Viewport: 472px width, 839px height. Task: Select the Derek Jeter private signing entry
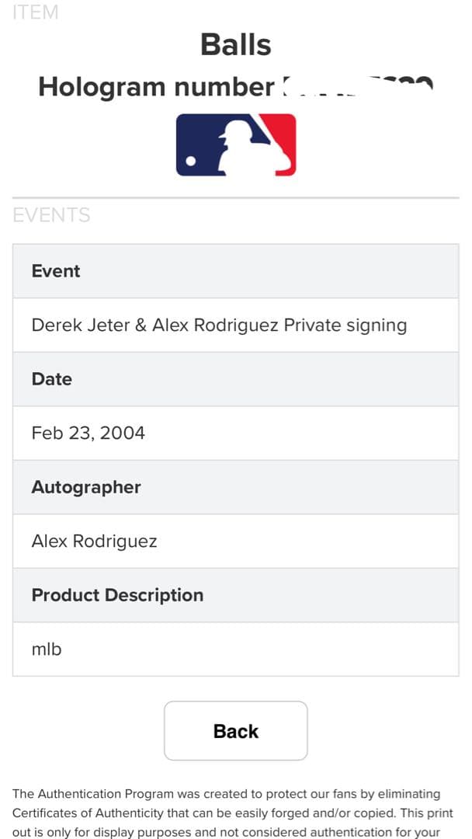click(x=219, y=325)
